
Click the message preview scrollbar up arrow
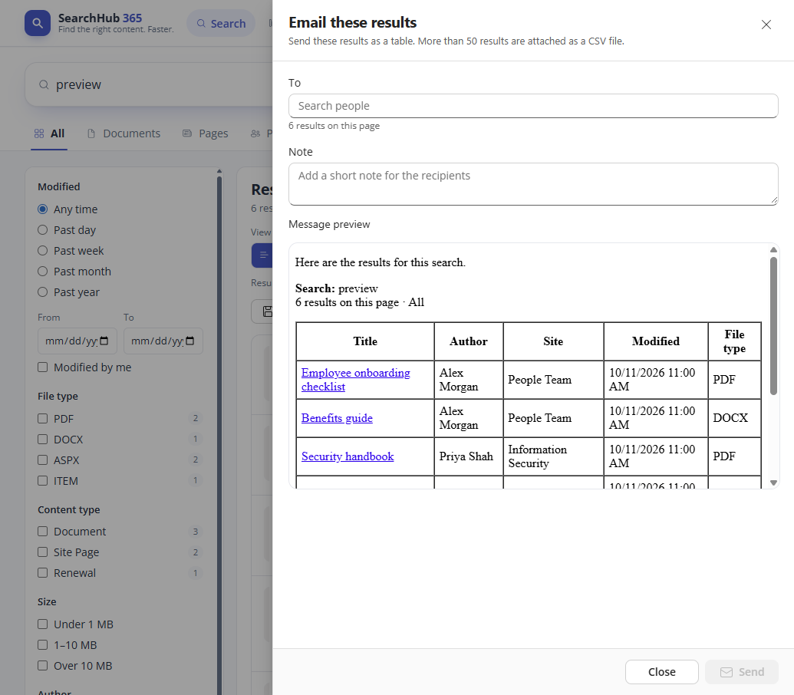pos(773,249)
